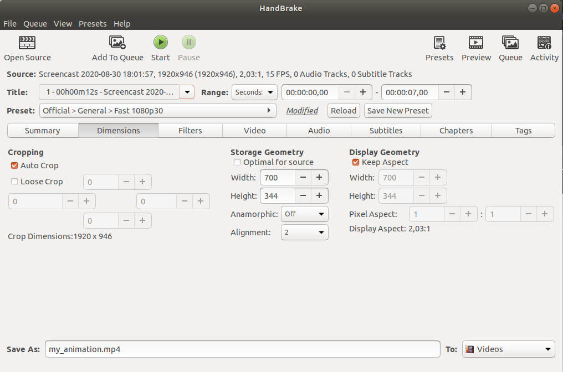Increase Storage Geometry width with plus
563x372 pixels.
coord(319,178)
